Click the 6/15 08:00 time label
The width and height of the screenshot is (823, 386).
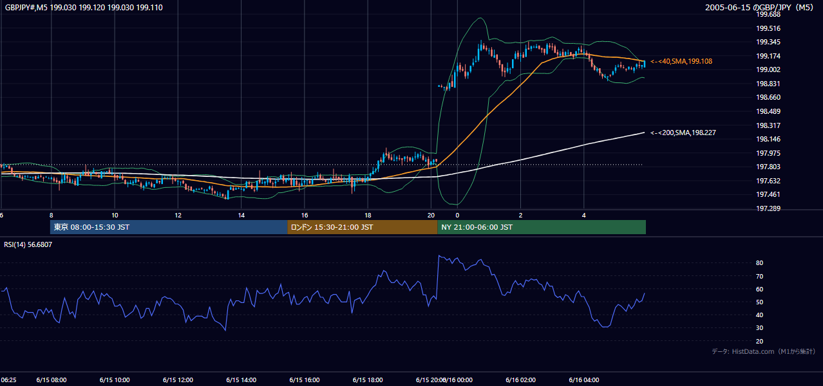[52, 380]
